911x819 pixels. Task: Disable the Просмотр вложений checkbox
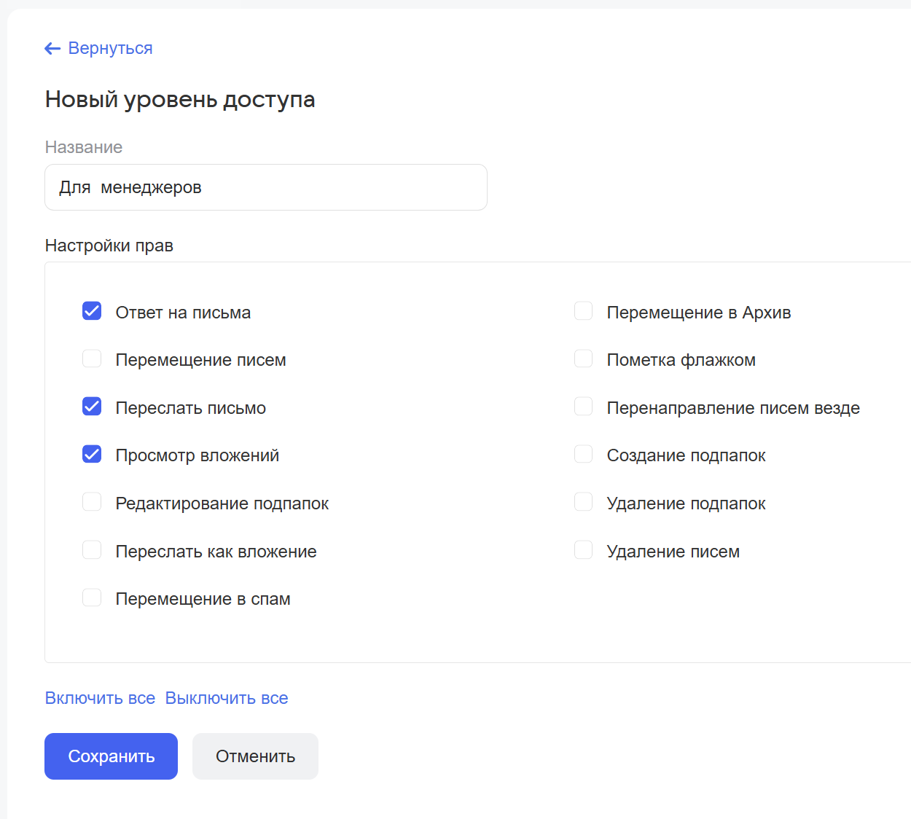coord(92,455)
